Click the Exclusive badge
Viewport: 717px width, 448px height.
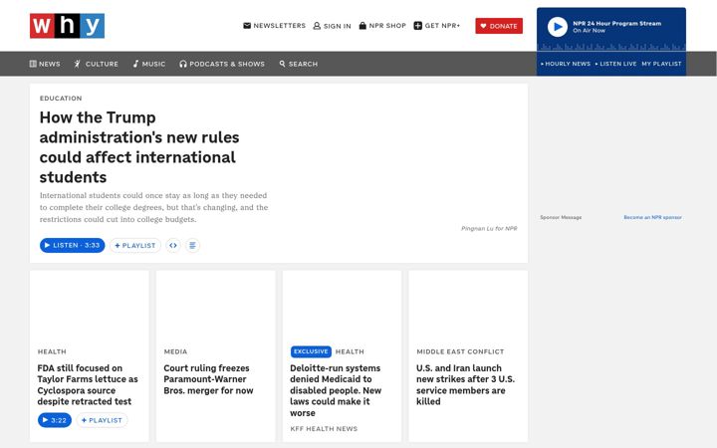311,351
